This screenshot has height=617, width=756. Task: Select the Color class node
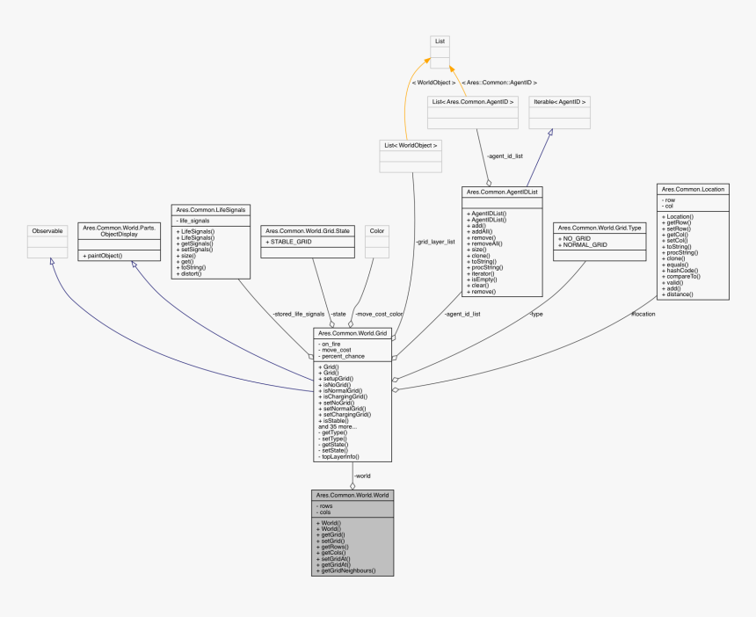[376, 230]
